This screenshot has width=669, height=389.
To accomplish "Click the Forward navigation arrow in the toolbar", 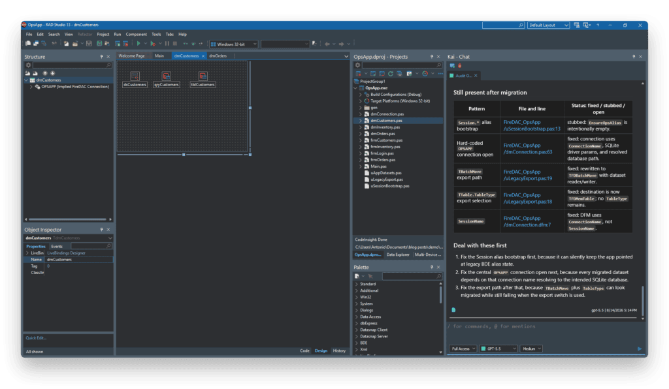I will 341,44.
